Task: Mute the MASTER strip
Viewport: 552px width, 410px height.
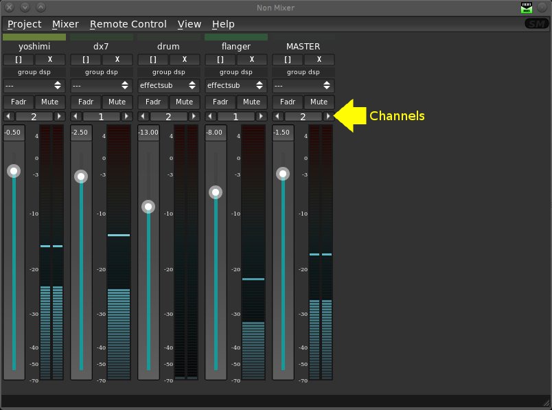Action: [319, 102]
